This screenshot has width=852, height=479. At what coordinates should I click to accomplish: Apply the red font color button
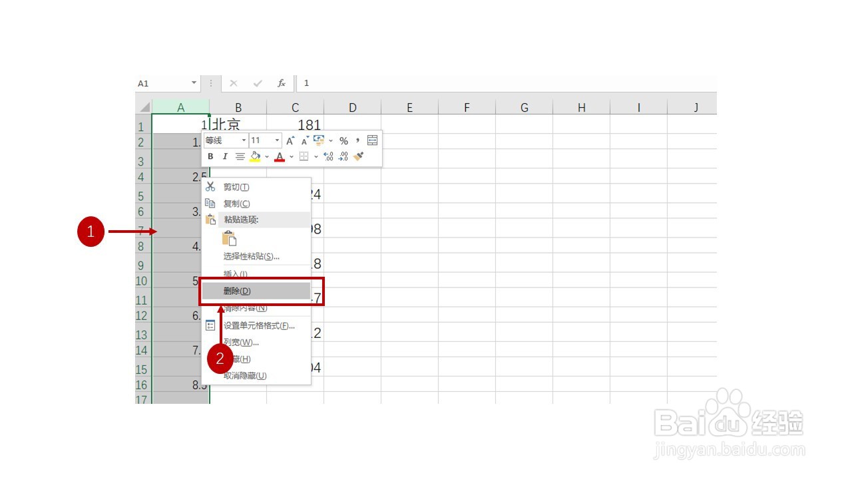point(280,156)
